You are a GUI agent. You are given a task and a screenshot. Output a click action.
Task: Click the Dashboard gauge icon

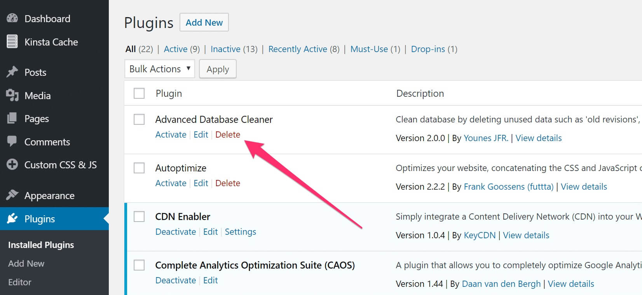[12, 18]
